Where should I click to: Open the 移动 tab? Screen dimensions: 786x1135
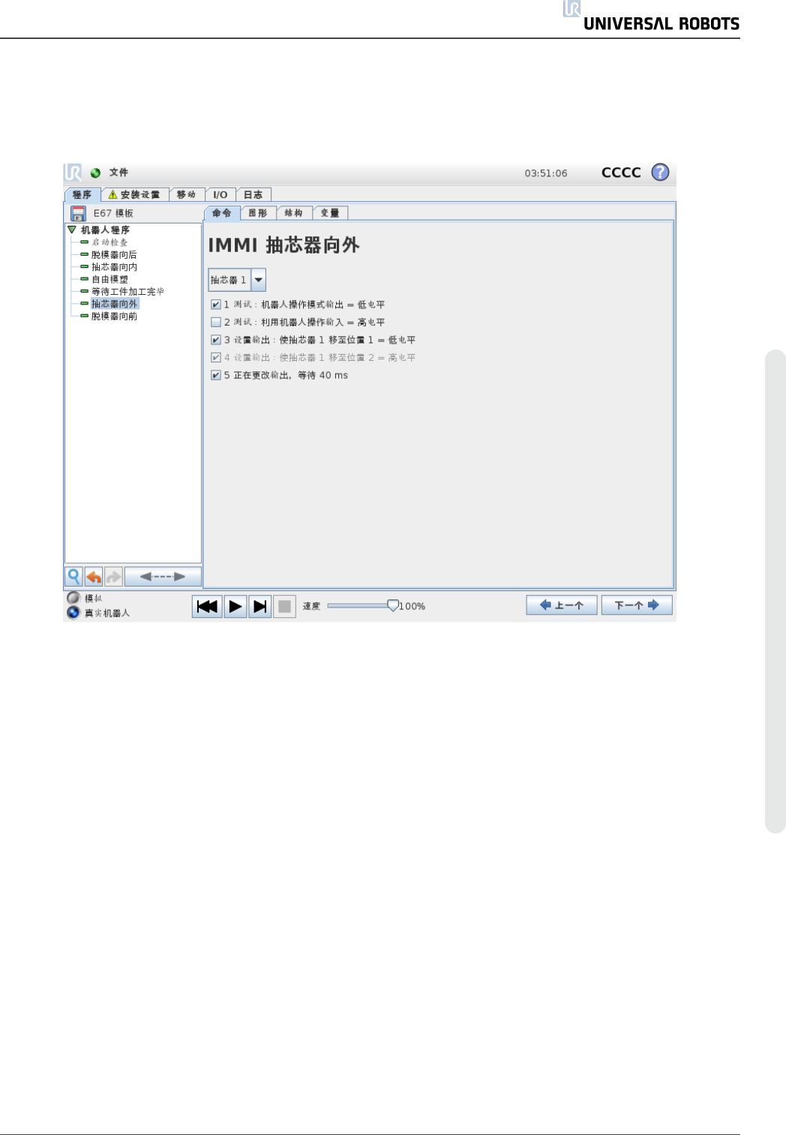point(187,194)
